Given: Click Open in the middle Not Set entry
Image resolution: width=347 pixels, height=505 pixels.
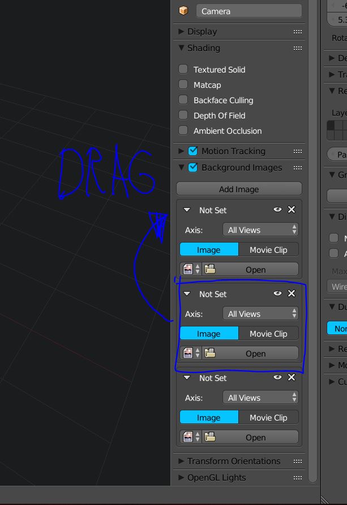Looking at the screenshot, I should (x=250, y=353).
